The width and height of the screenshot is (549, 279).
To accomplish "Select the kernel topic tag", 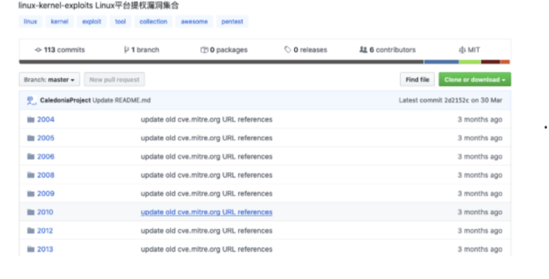I will point(59,22).
